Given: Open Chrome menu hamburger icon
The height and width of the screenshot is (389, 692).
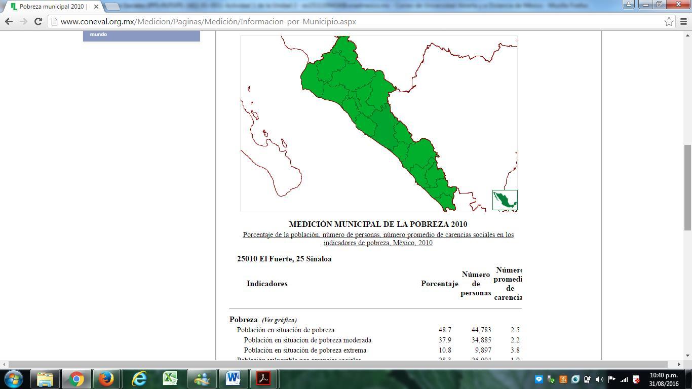Looking at the screenshot, I should [683, 22].
